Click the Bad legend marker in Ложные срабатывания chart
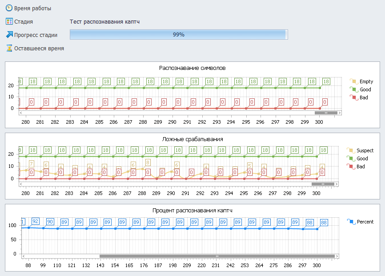The height and width of the screenshot is (276, 385). tap(351, 166)
